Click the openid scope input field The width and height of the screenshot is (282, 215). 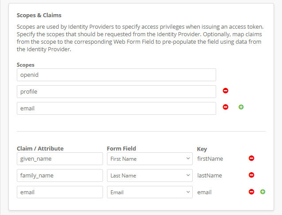[x=116, y=75]
